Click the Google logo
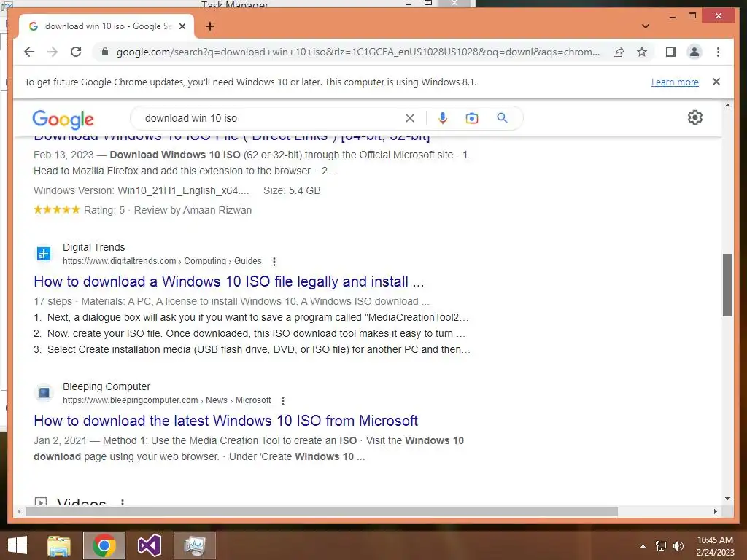 [x=63, y=119]
